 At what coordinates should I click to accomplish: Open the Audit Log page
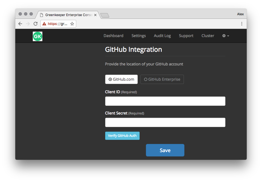click(162, 36)
